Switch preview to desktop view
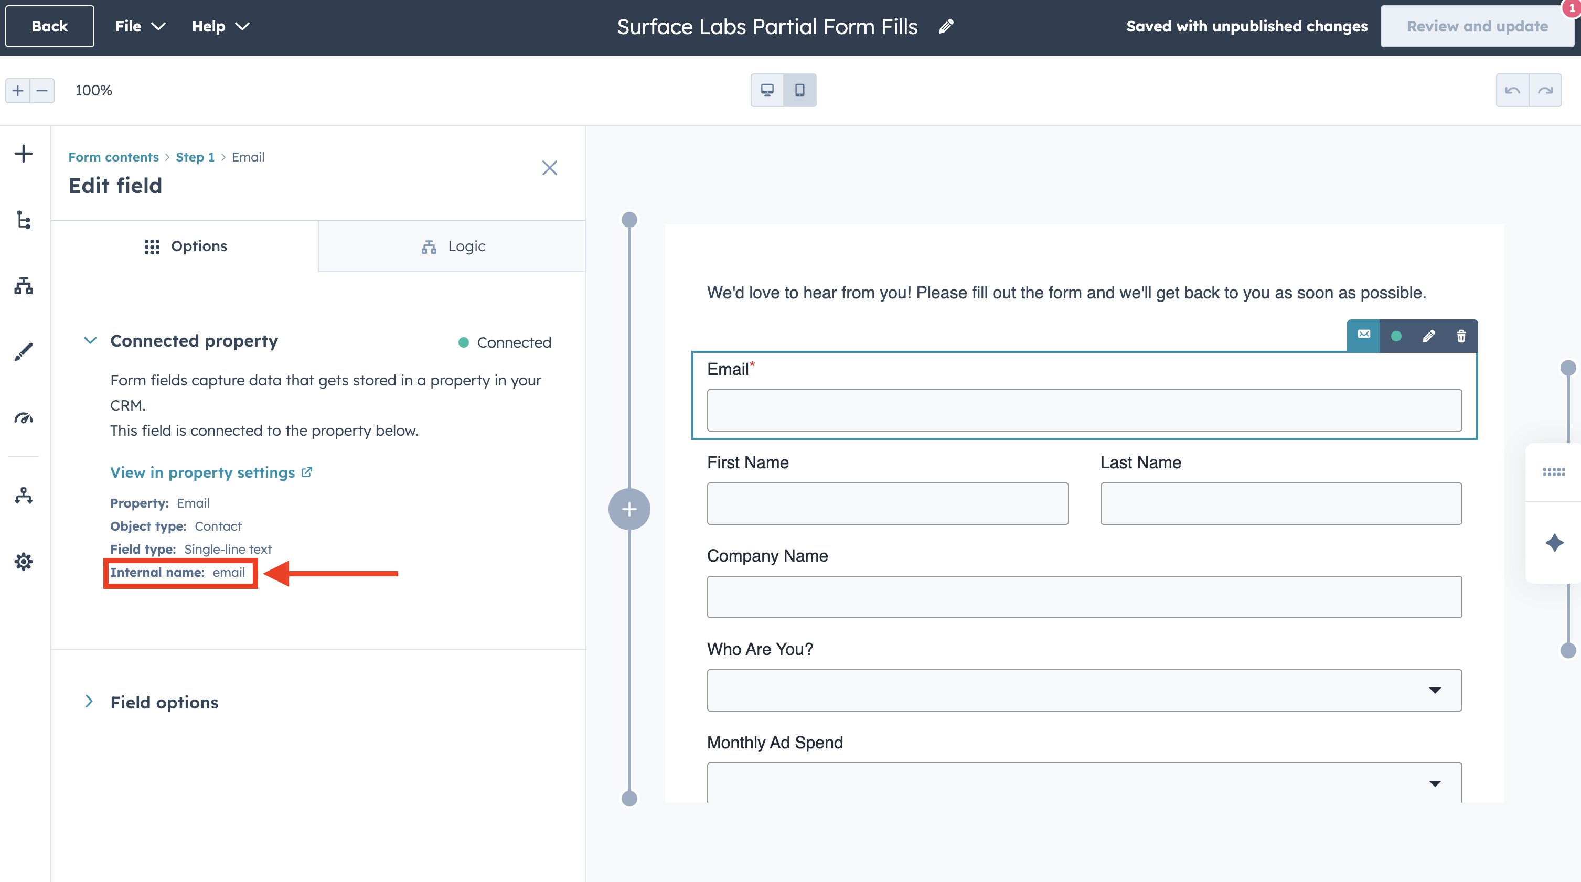1581x882 pixels. [x=767, y=90]
